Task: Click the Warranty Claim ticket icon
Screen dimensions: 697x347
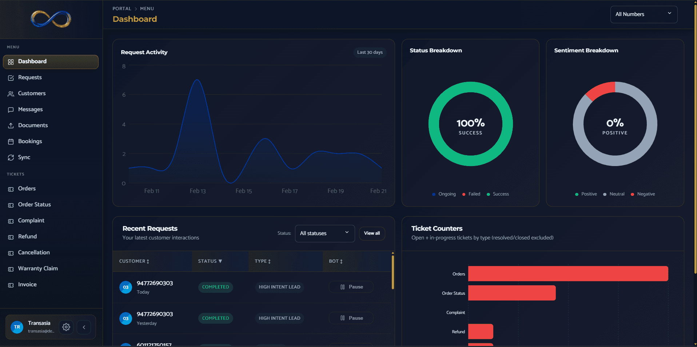Action: coord(11,269)
